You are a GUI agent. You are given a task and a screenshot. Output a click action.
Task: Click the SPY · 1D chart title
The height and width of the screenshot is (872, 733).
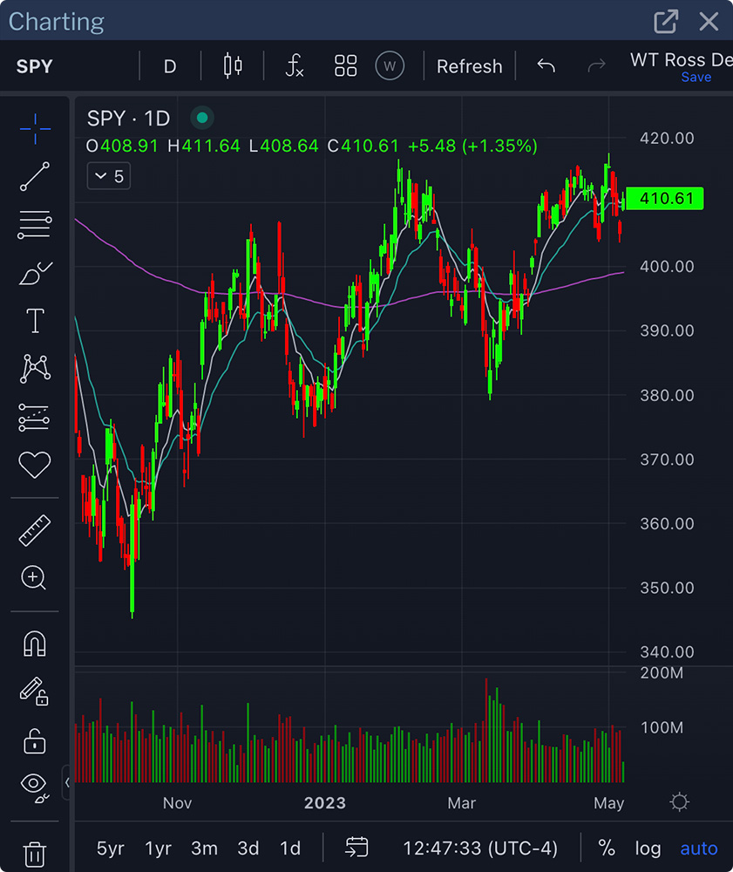tap(128, 119)
